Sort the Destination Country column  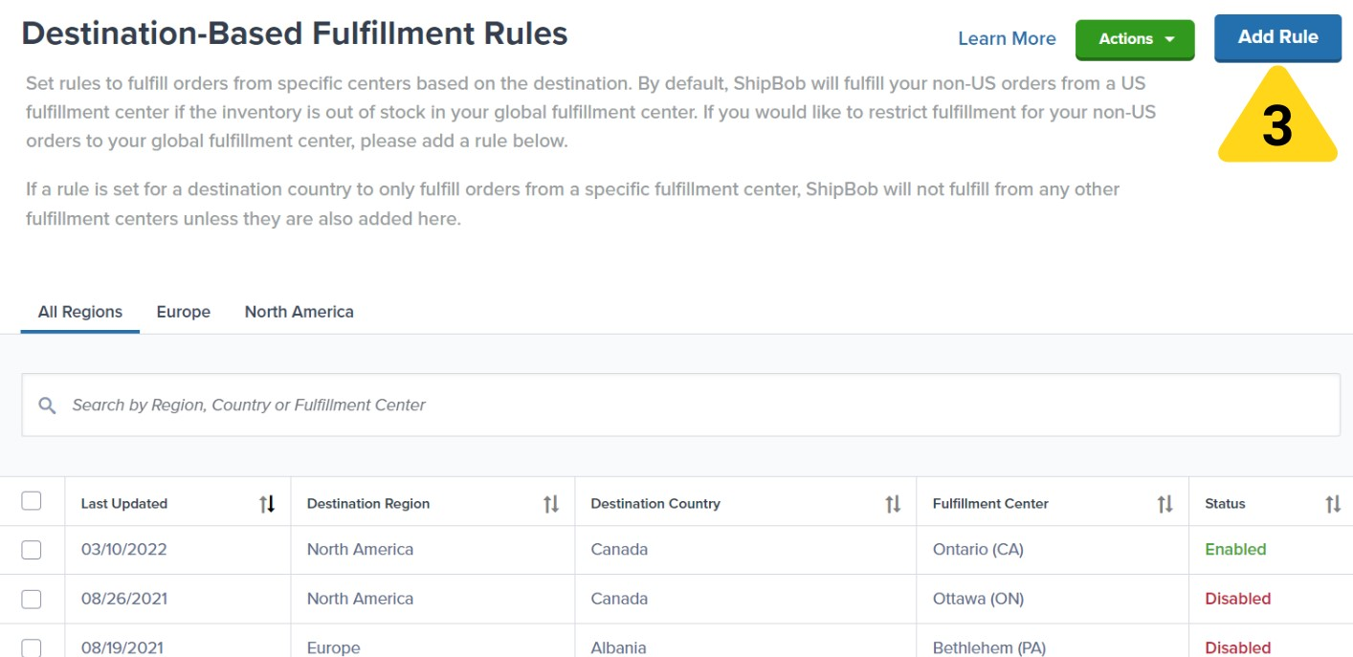(892, 503)
